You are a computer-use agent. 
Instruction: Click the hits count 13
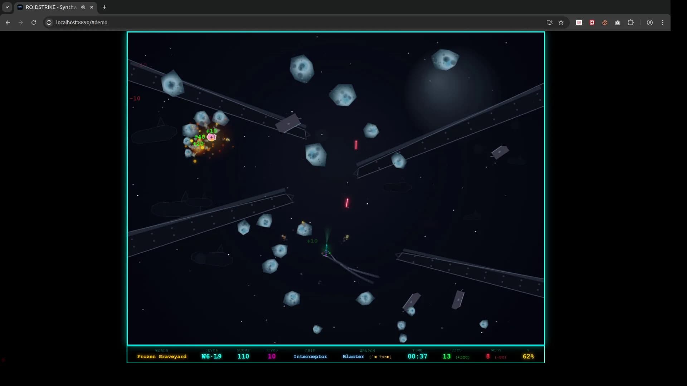pos(447,356)
